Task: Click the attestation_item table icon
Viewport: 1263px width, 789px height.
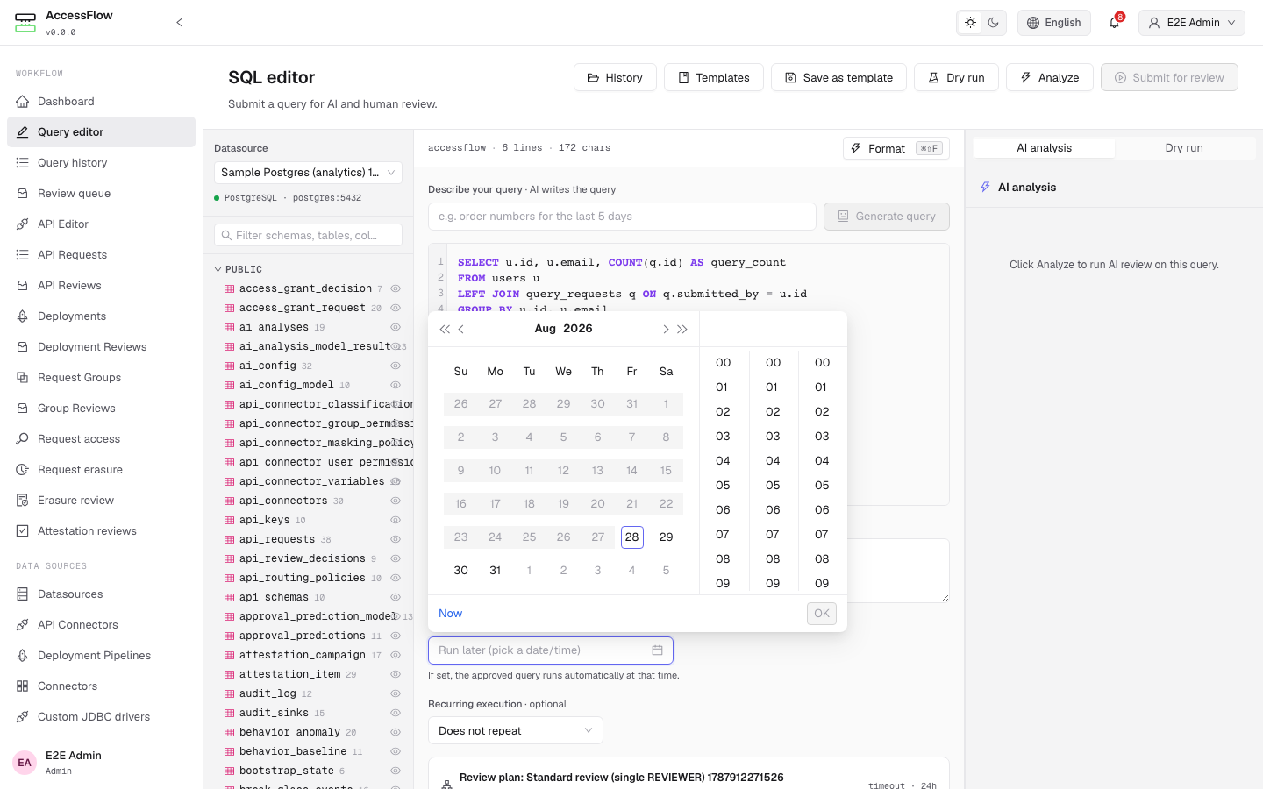Action: pos(230,674)
